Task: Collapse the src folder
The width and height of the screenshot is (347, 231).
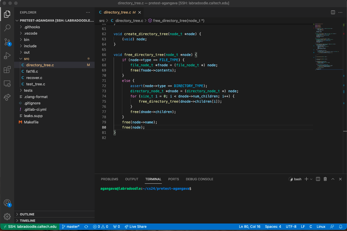Action: pyautogui.click(x=27, y=59)
